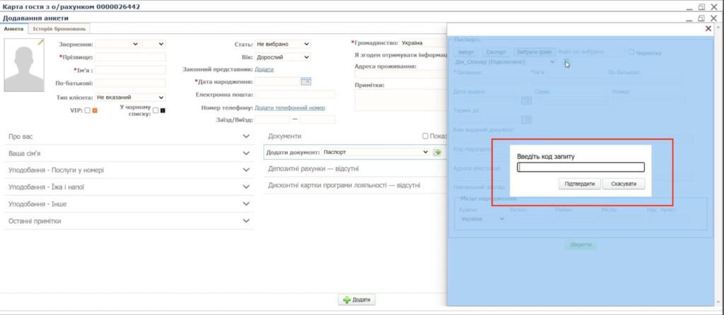
Task: Switch to the Анкета tab
Action: [x=13, y=28]
